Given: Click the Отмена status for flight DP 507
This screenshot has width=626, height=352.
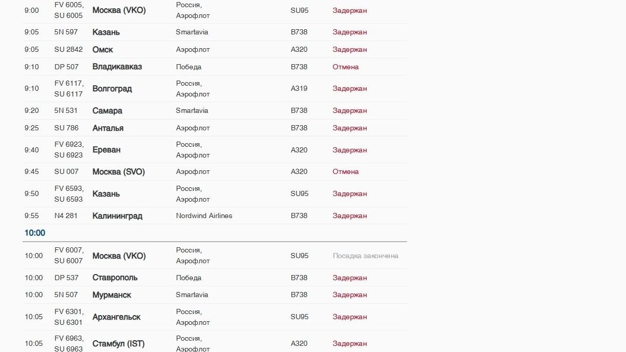Looking at the screenshot, I should pos(346,67).
